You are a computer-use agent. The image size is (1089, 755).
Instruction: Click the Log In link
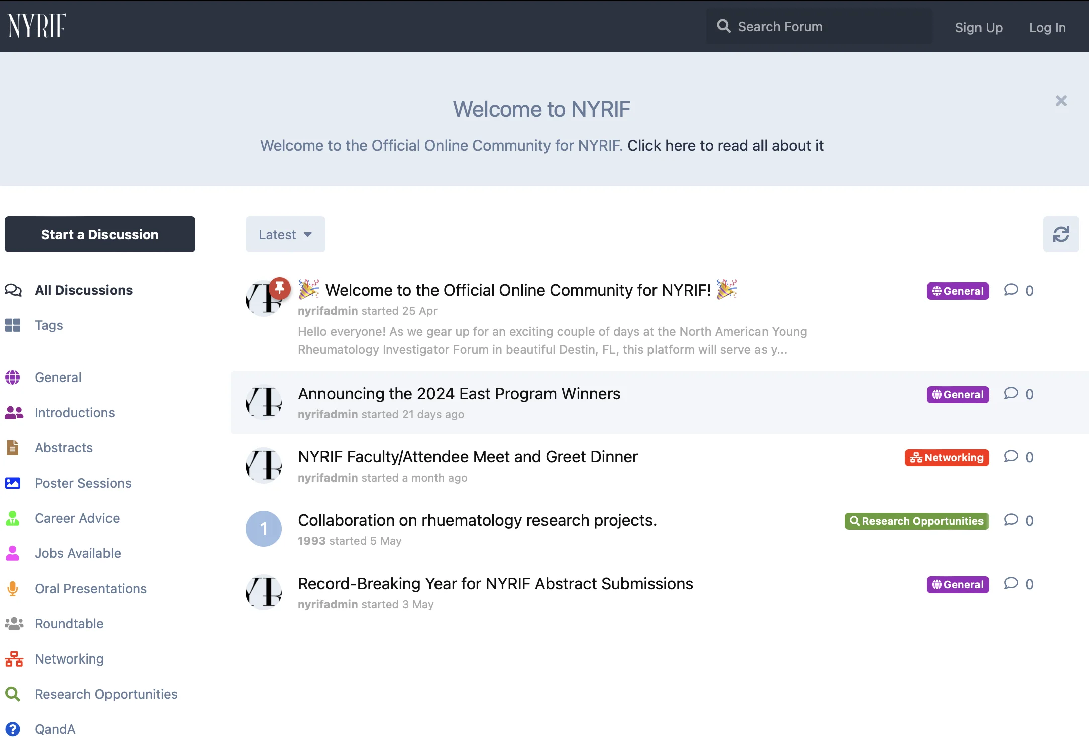1047,27
